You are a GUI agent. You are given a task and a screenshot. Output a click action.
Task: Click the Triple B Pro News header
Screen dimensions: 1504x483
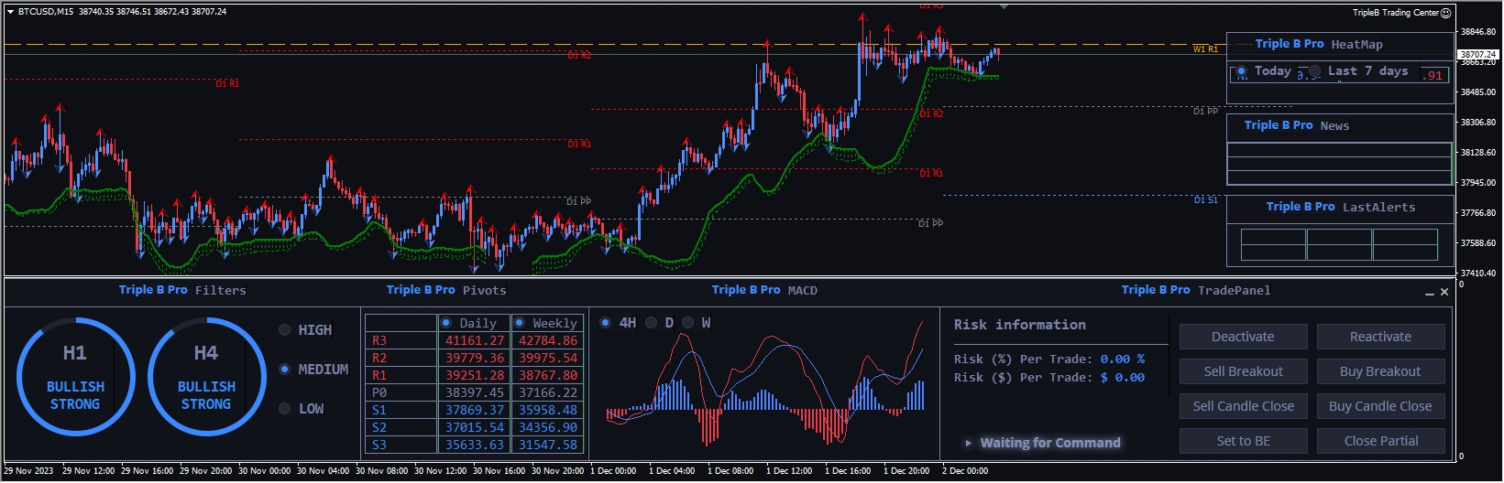tap(1296, 125)
